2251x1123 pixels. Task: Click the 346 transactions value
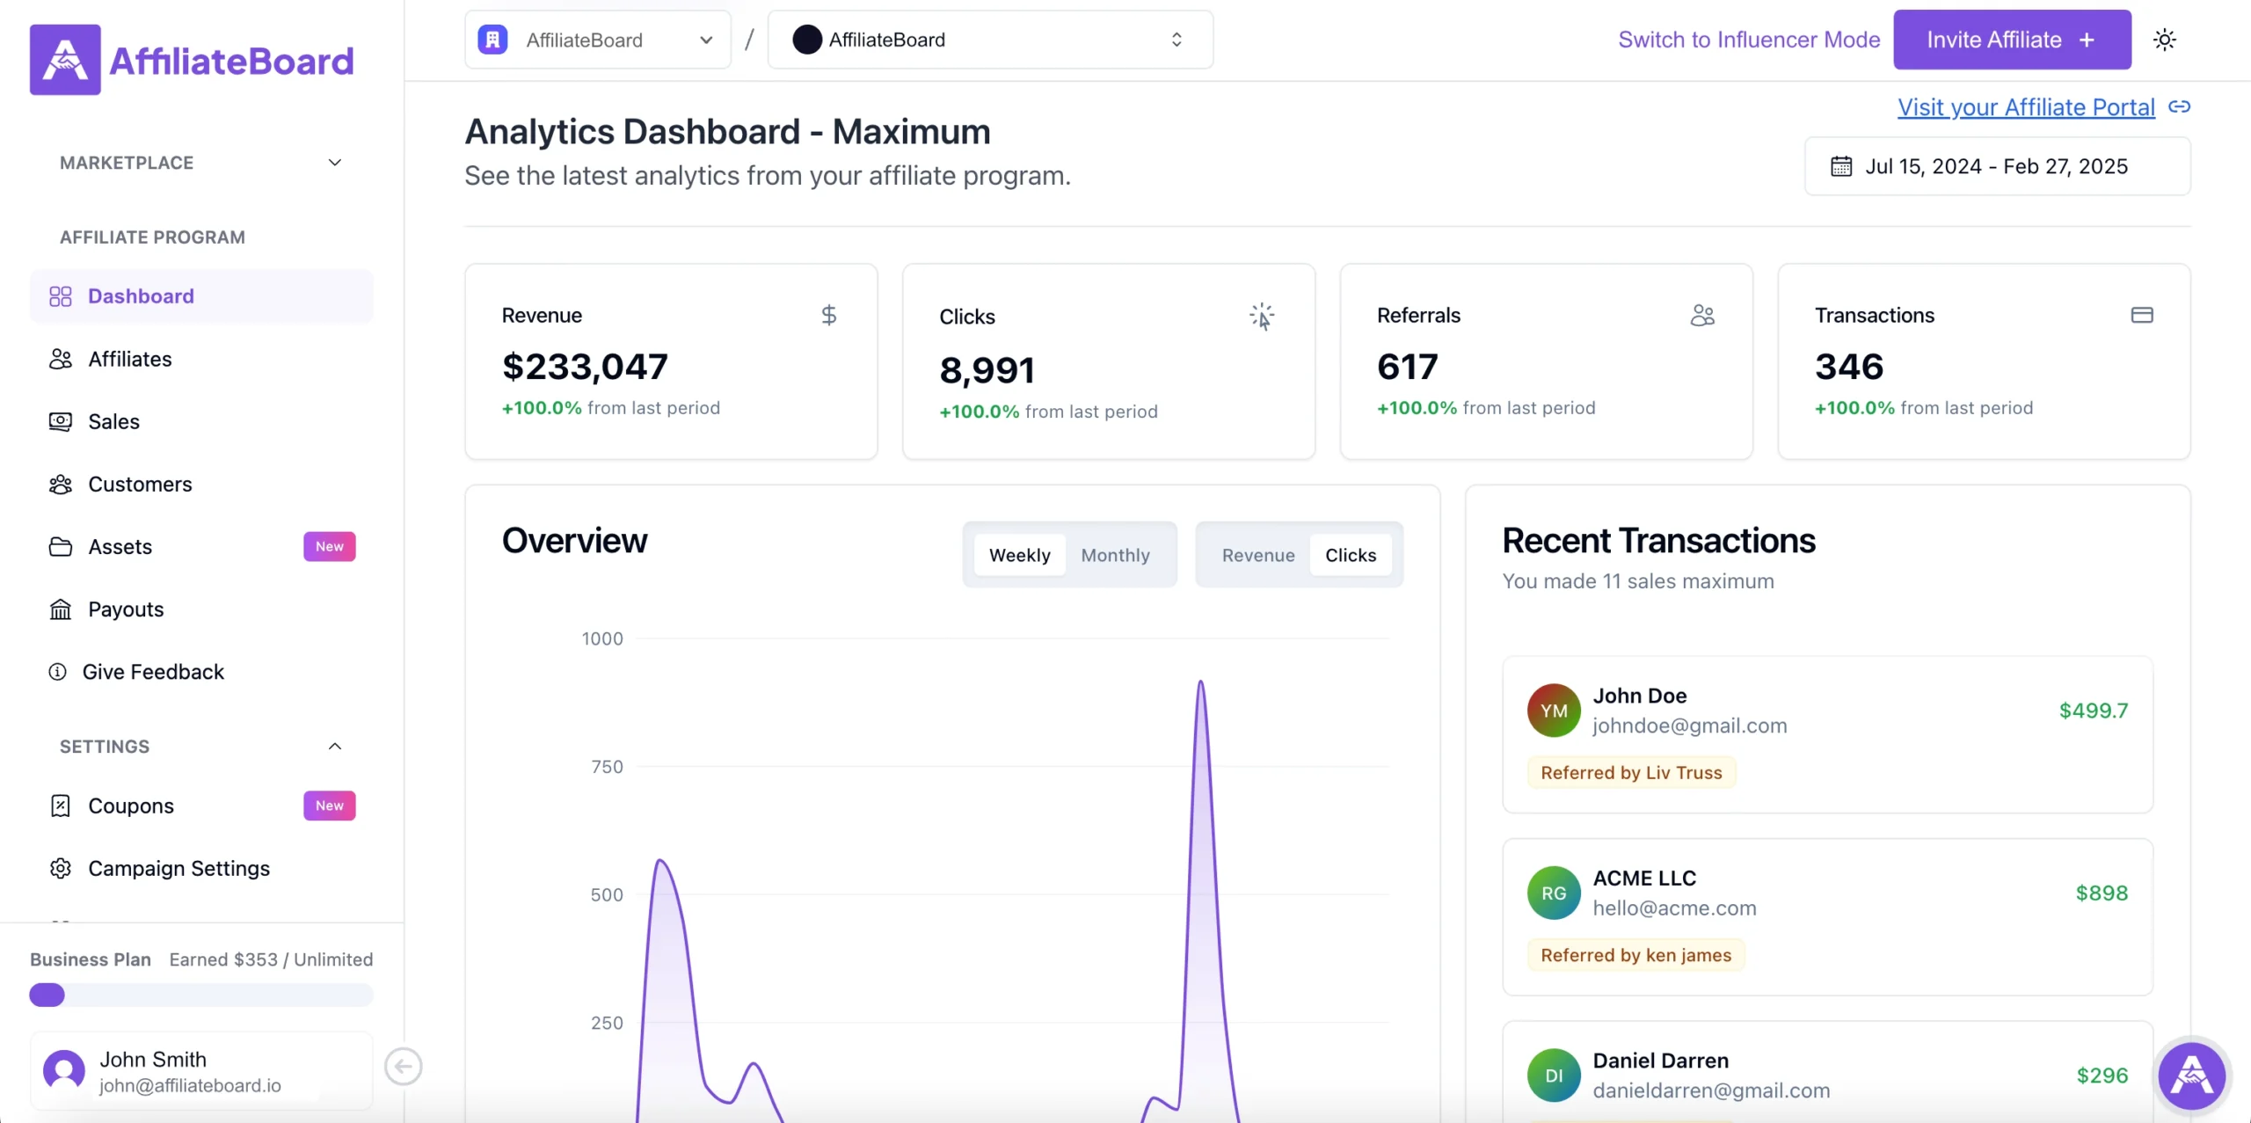(x=1849, y=367)
